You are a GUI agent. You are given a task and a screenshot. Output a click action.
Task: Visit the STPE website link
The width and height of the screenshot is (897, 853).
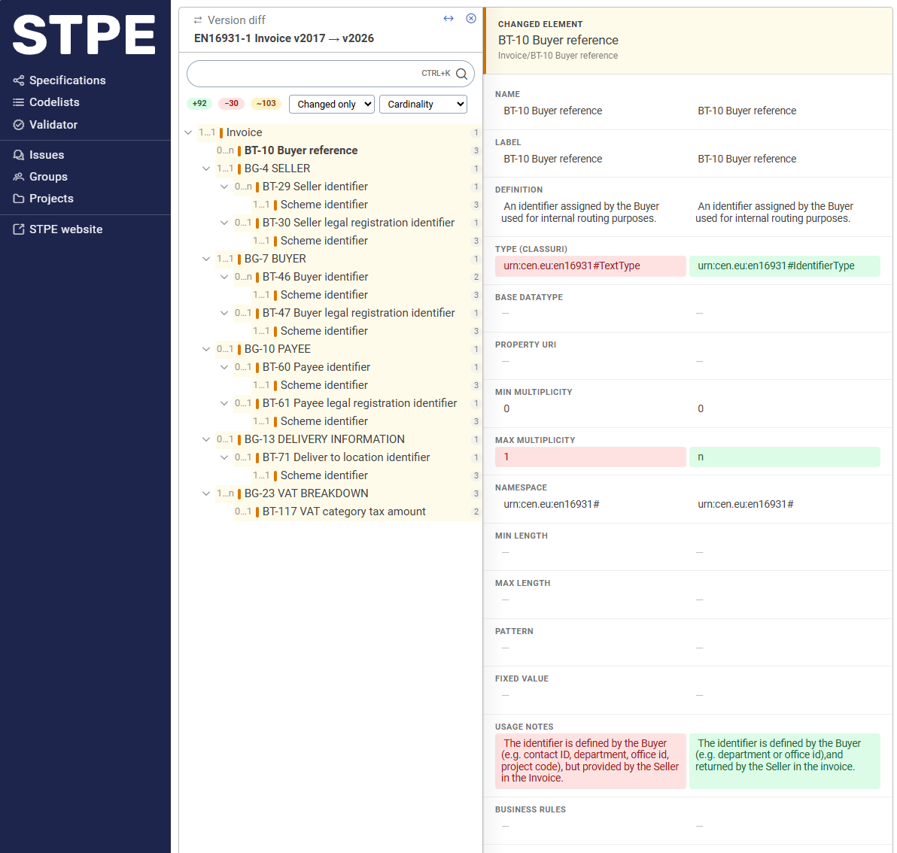[65, 229]
